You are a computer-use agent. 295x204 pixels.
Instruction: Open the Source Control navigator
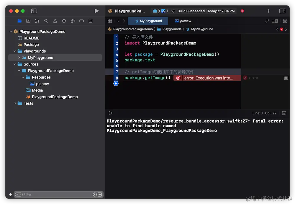tap(28, 21)
